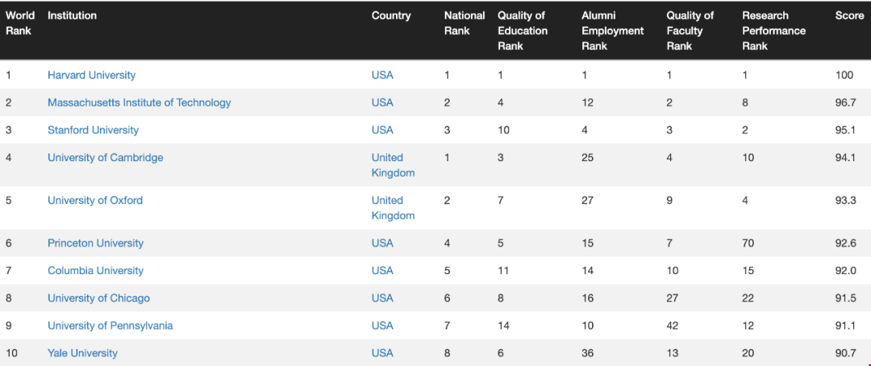Viewport: 871px width, 366px height.
Task: Visit the Stanford University page
Action: tap(93, 130)
